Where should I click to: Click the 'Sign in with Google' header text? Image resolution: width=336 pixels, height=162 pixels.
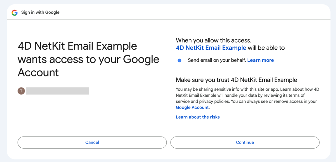[x=40, y=12]
